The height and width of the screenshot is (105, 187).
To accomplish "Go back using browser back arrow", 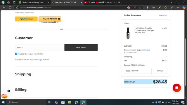I will (x=4, y=8).
